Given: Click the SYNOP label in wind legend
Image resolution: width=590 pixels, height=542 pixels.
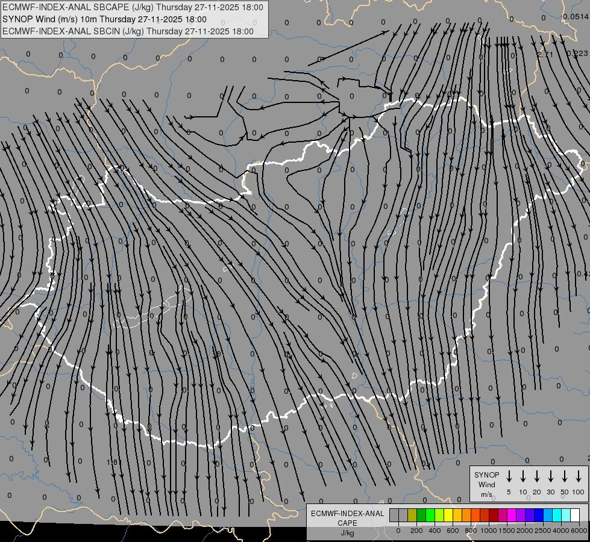Looking at the screenshot, I should [x=486, y=475].
